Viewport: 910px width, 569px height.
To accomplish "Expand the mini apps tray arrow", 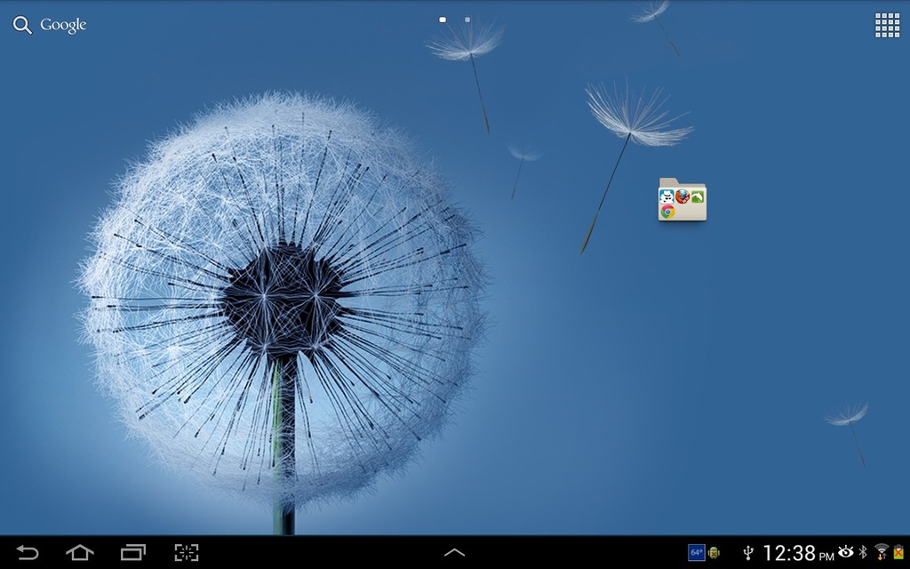I will click(x=454, y=553).
